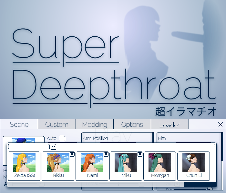Pick the Chun Li character card
226x193 pixels.
(194, 166)
